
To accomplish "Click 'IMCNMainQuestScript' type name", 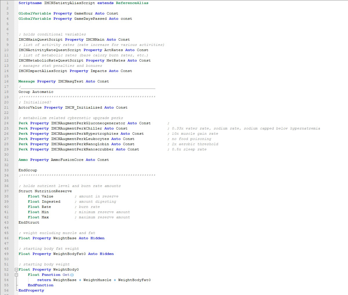I will [41, 39].
